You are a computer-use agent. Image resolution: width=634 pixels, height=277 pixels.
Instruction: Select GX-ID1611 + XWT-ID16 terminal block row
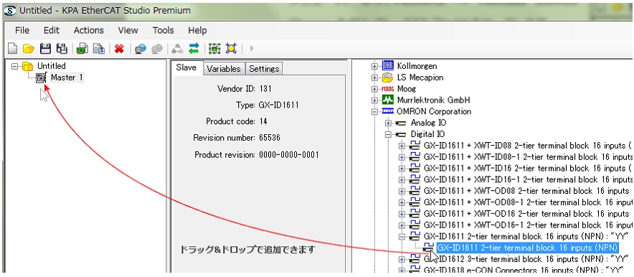pyautogui.click(x=527, y=168)
